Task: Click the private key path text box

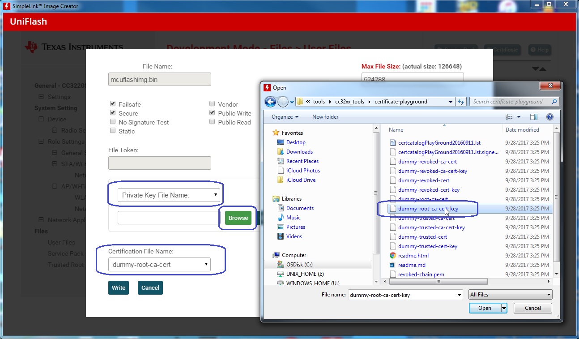Action: (168, 218)
